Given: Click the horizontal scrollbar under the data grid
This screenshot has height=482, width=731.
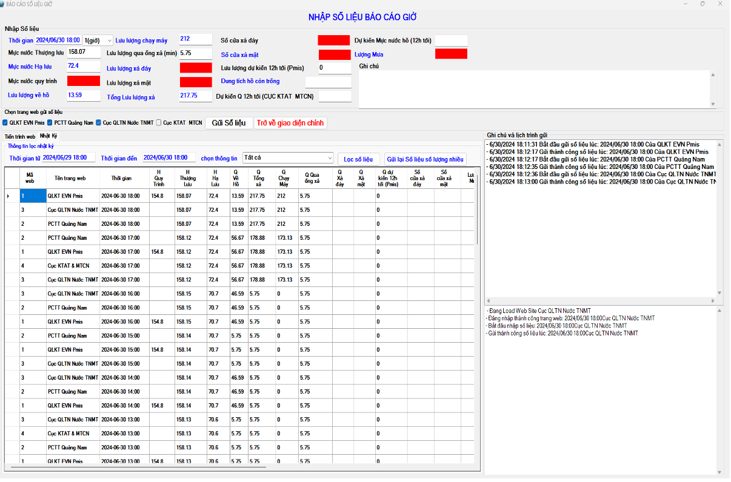Looking at the screenshot, I should (139, 467).
